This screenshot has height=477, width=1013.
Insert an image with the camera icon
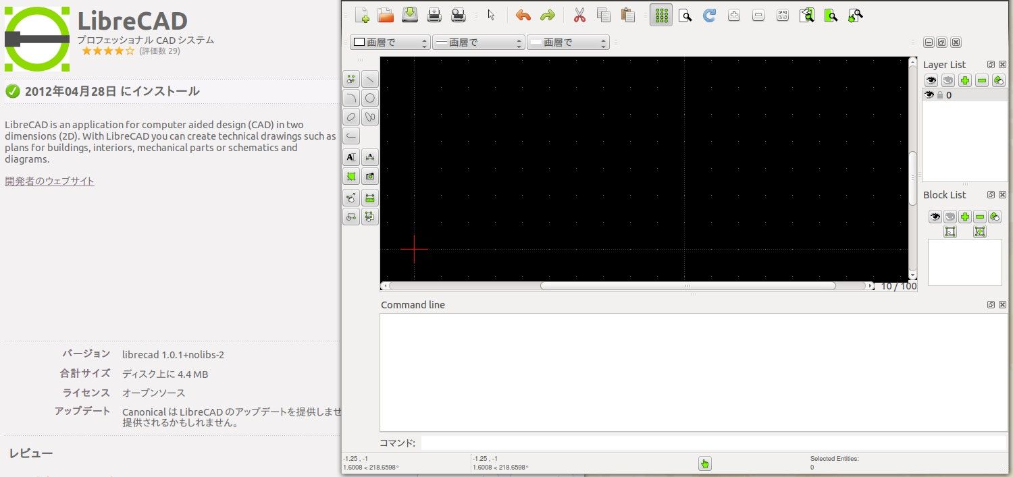coord(370,177)
